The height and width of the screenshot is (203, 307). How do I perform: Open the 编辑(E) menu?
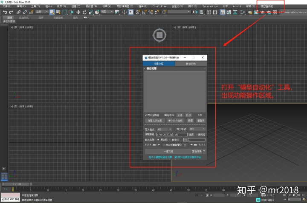click(21, 6)
